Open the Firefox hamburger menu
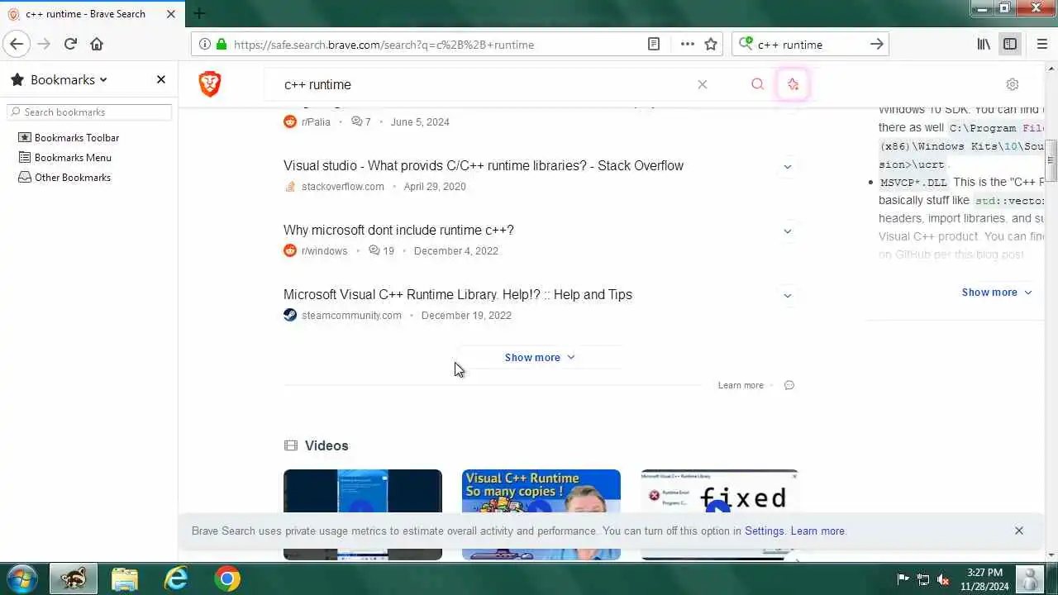 click(x=1041, y=44)
